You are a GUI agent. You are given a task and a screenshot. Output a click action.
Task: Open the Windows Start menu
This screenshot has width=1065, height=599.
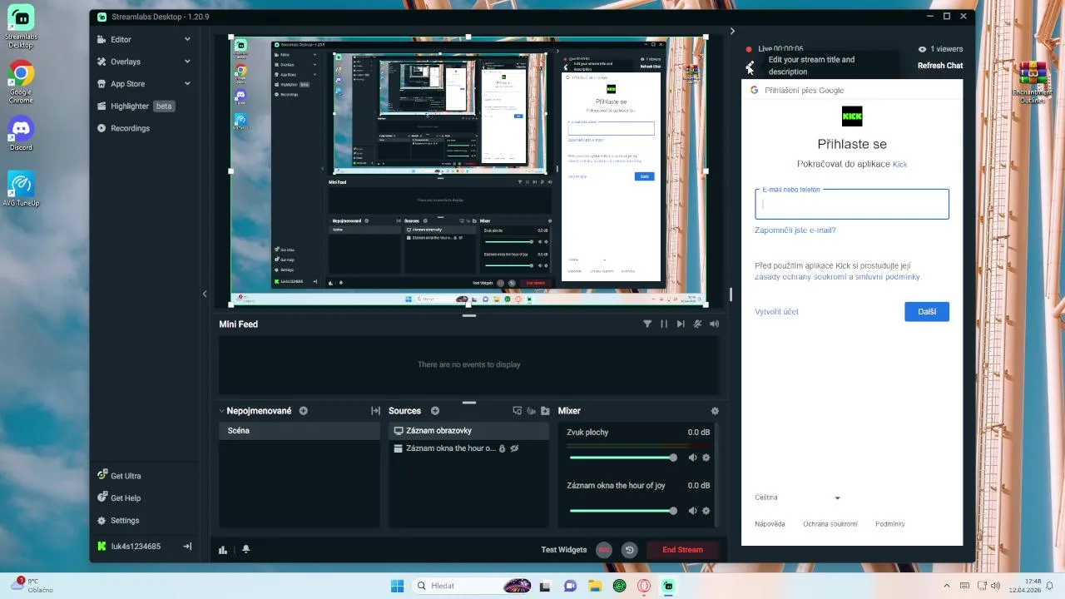coord(397,586)
